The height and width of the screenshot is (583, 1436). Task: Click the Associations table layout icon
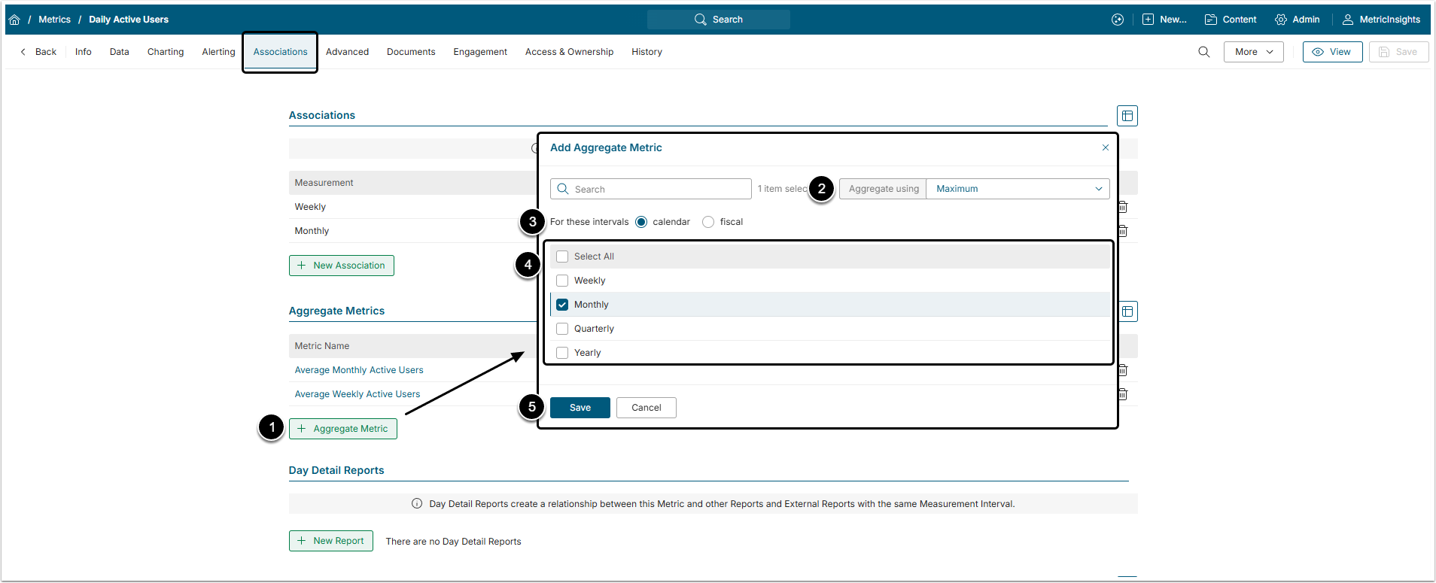tap(1127, 116)
